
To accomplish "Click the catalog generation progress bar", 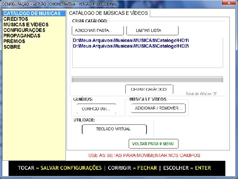I will (147, 79).
